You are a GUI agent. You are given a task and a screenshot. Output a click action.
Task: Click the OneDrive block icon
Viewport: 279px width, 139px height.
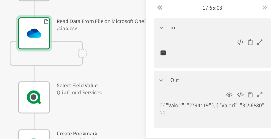(34, 33)
